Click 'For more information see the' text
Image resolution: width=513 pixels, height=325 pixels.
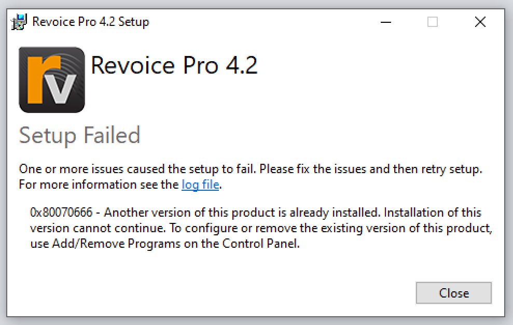coord(99,185)
